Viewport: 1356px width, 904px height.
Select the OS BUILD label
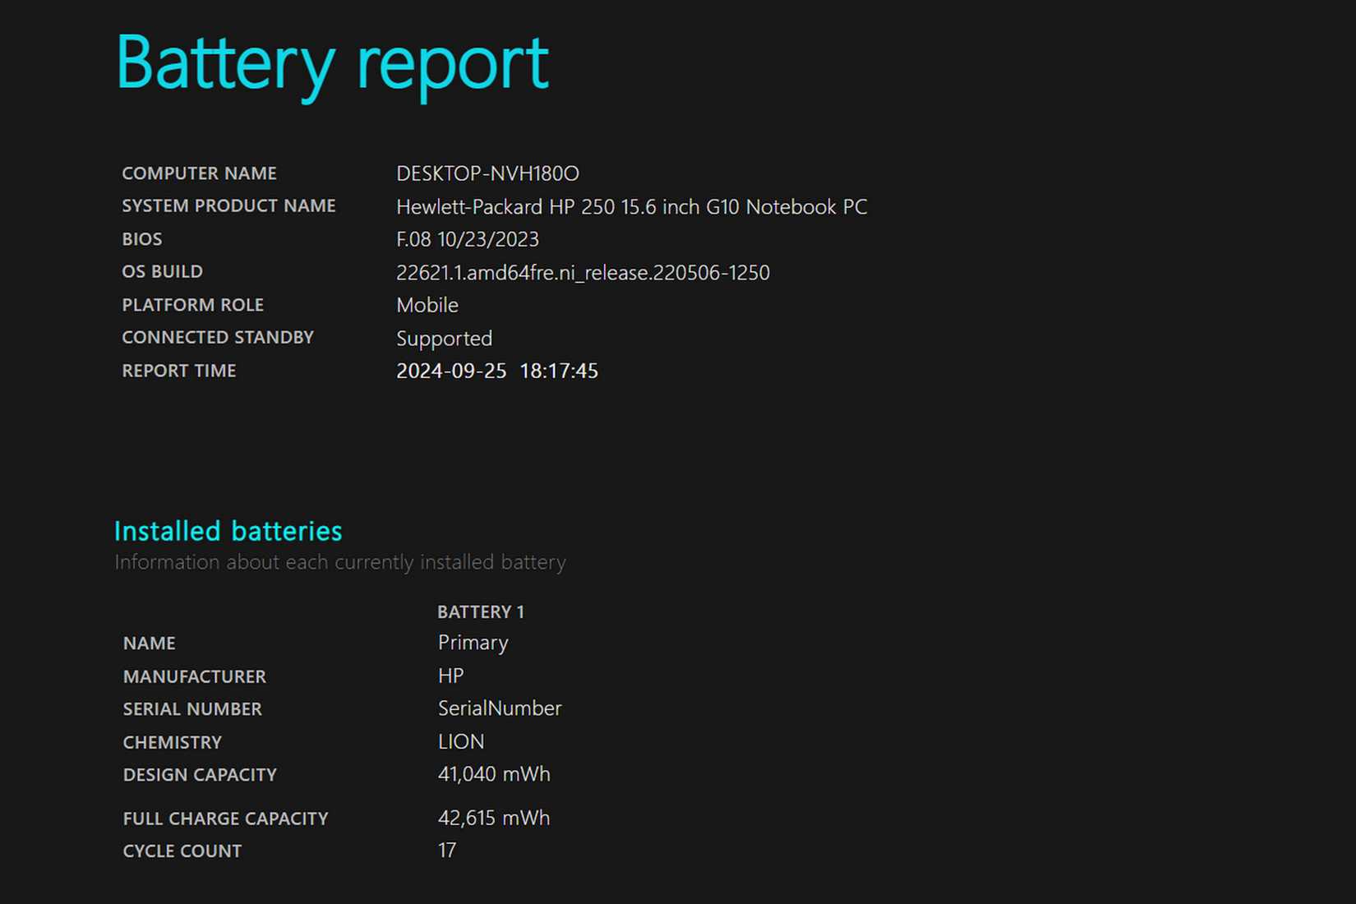click(162, 271)
